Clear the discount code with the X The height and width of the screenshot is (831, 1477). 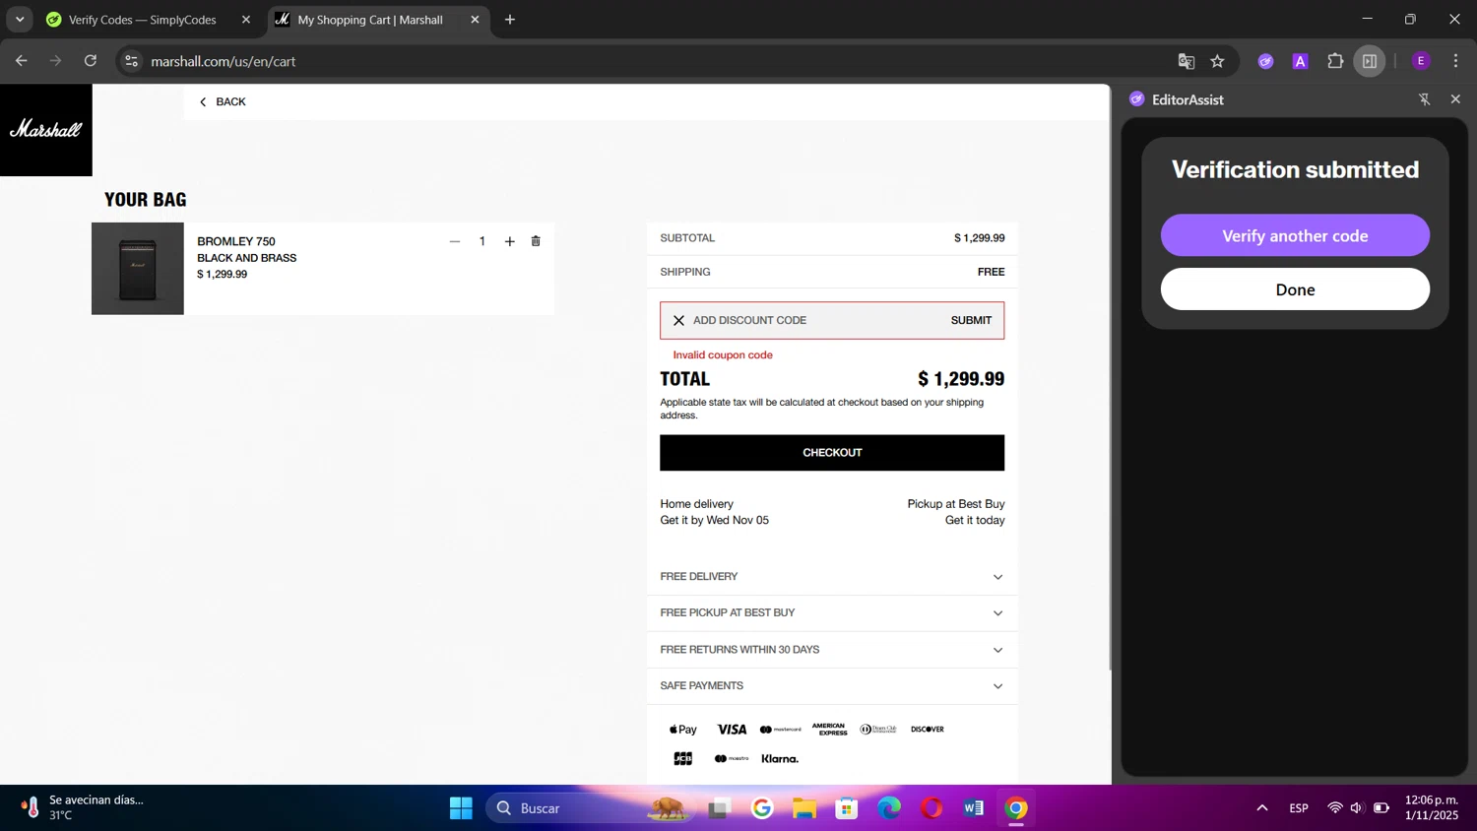tap(678, 321)
